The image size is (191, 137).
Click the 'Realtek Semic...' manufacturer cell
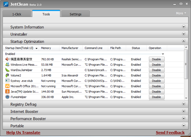(72, 59)
